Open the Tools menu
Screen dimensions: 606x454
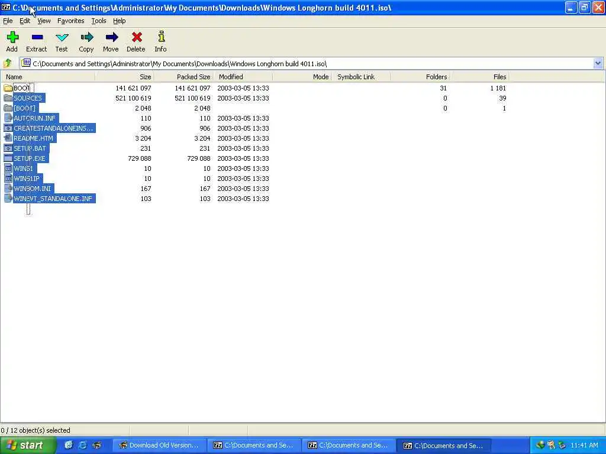tap(99, 21)
